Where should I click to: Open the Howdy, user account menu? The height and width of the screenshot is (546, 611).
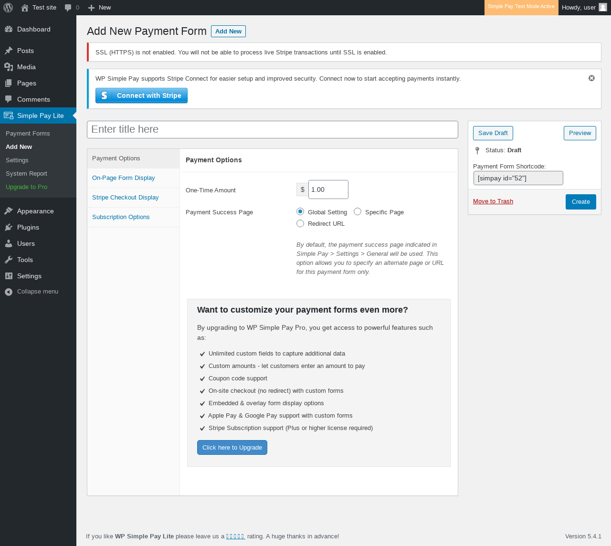point(584,8)
